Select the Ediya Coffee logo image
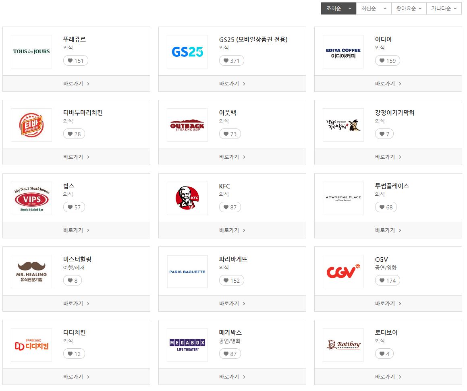Image resolution: width=467 pixels, height=391 pixels. coord(343,52)
